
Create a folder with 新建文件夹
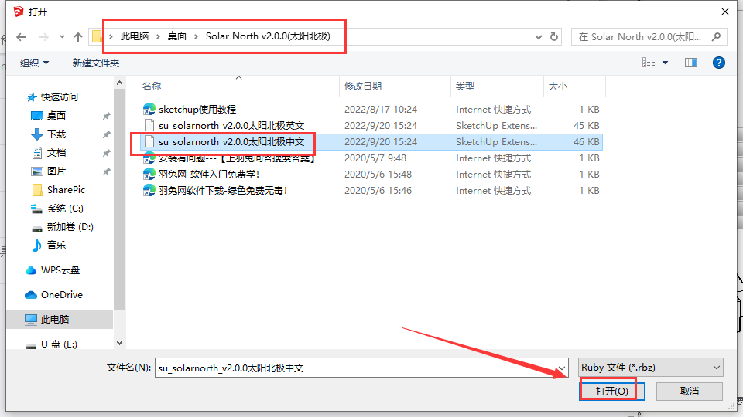point(96,63)
